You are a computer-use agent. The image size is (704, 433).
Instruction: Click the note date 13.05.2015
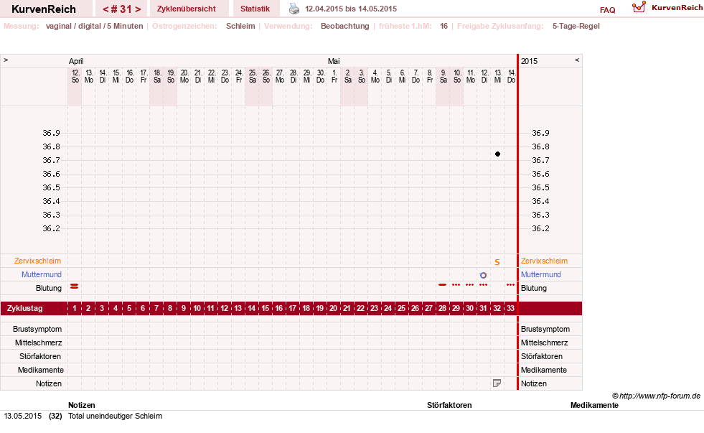(x=23, y=416)
